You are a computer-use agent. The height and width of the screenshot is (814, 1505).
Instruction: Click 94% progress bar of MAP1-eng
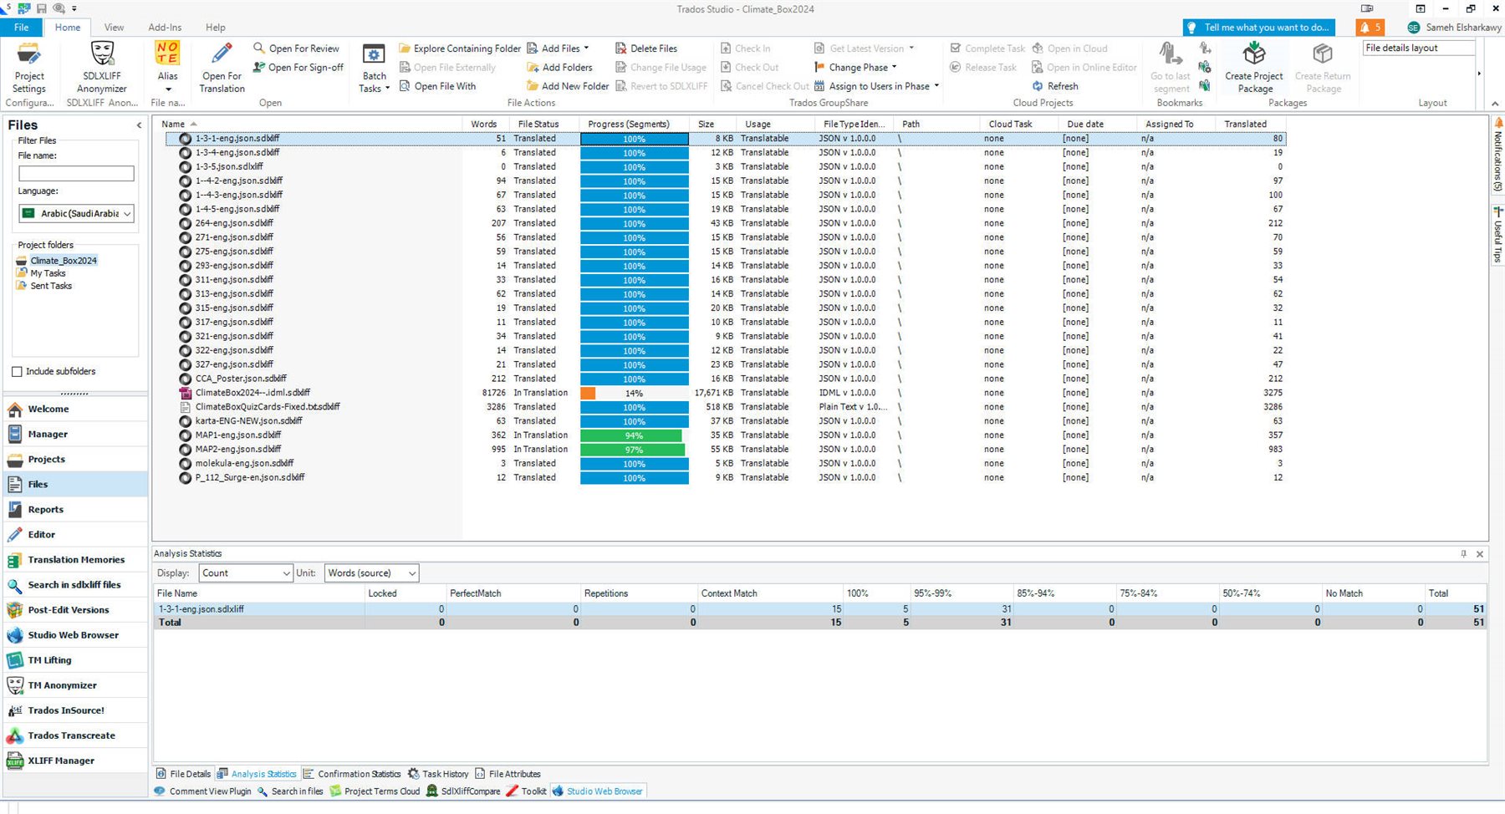[x=634, y=435]
